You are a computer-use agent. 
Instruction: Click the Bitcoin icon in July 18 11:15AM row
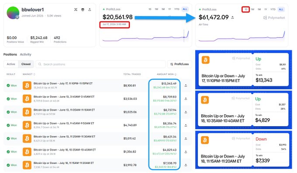coord(27,165)
